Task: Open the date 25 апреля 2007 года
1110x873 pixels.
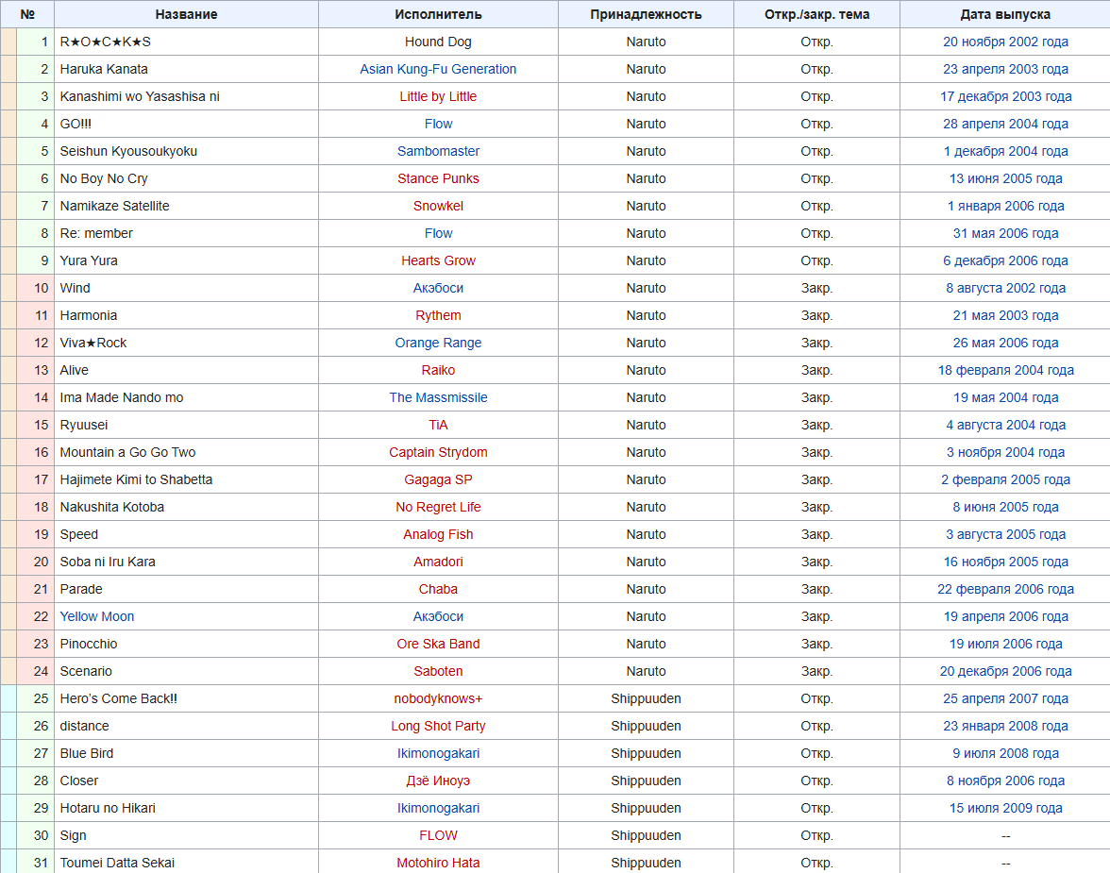Action: pyautogui.click(x=1005, y=698)
